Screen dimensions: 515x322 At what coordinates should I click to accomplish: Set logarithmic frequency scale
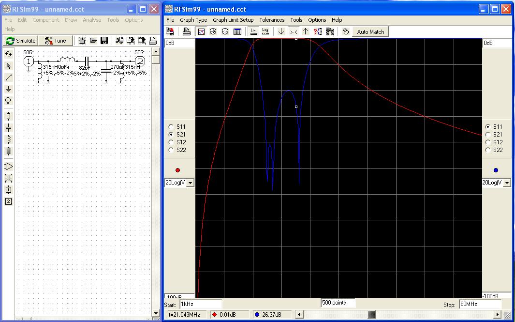click(x=265, y=31)
